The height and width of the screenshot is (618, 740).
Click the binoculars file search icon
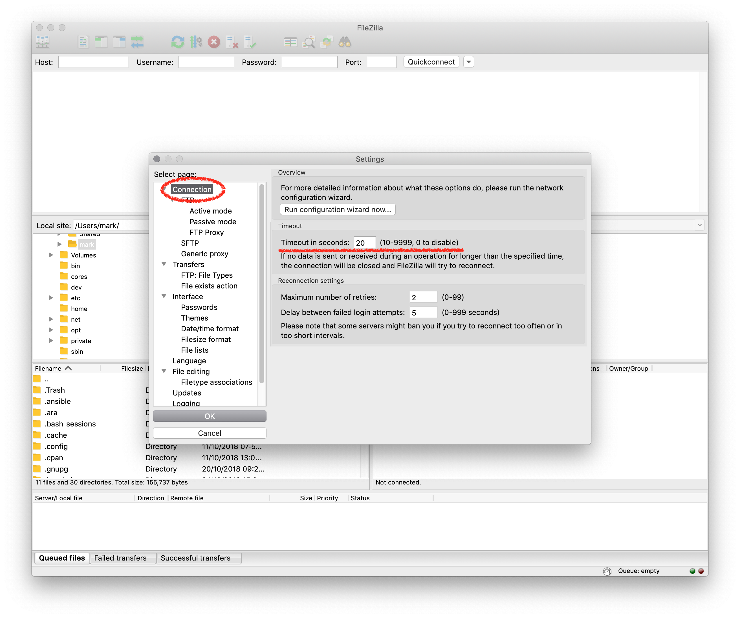345,42
